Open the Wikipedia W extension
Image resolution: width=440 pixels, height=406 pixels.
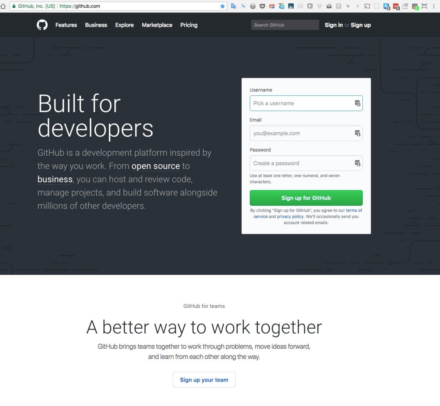(x=348, y=6)
